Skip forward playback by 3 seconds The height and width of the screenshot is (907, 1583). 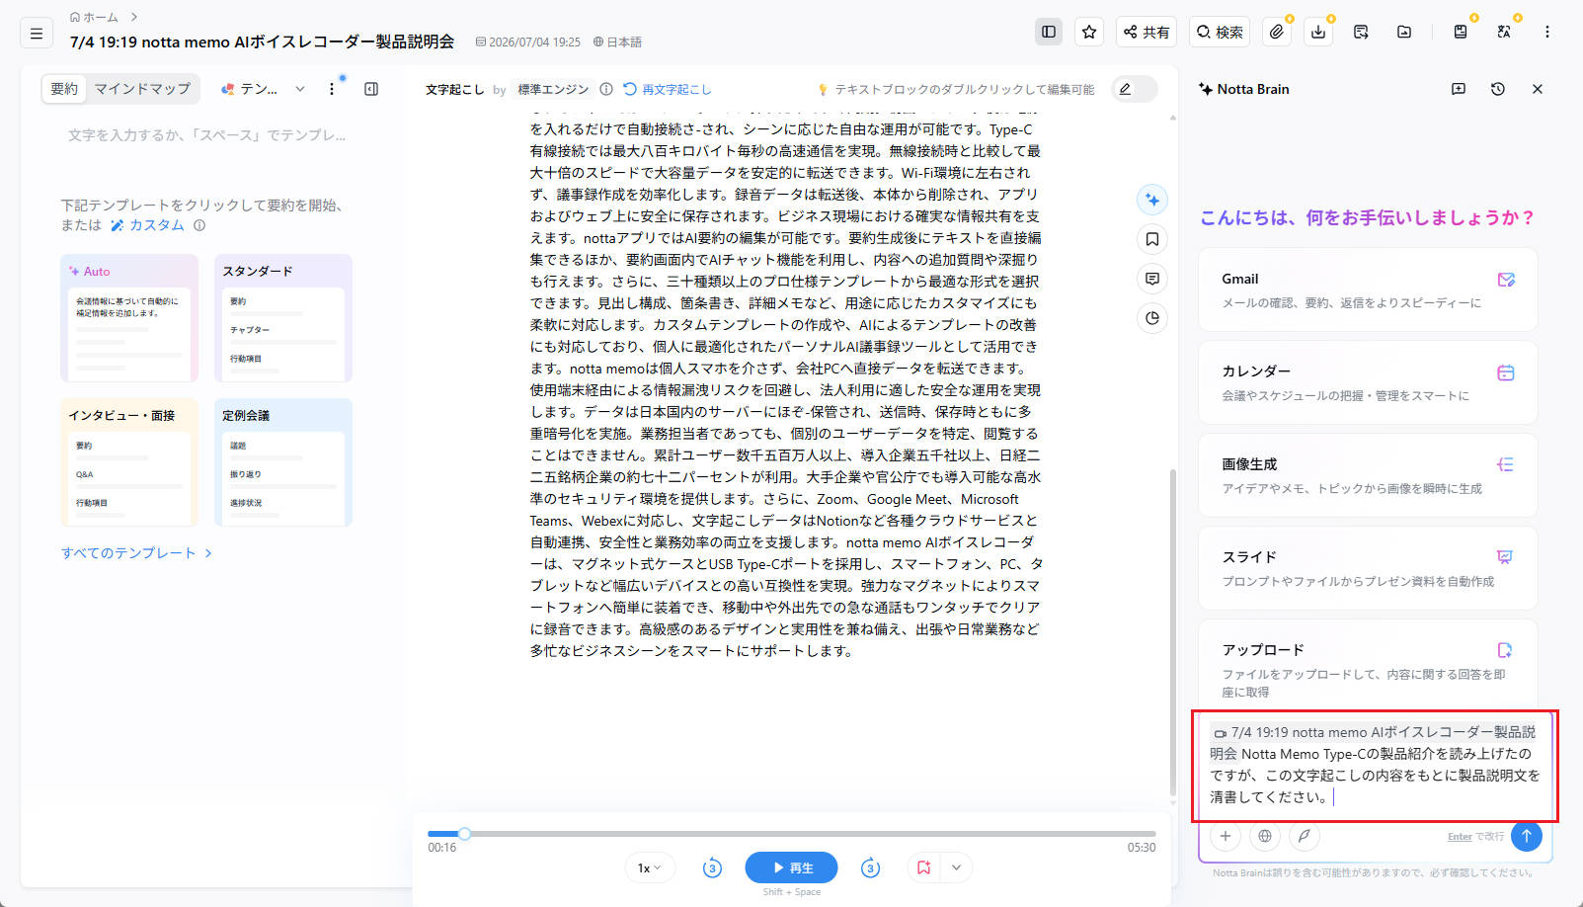(870, 867)
